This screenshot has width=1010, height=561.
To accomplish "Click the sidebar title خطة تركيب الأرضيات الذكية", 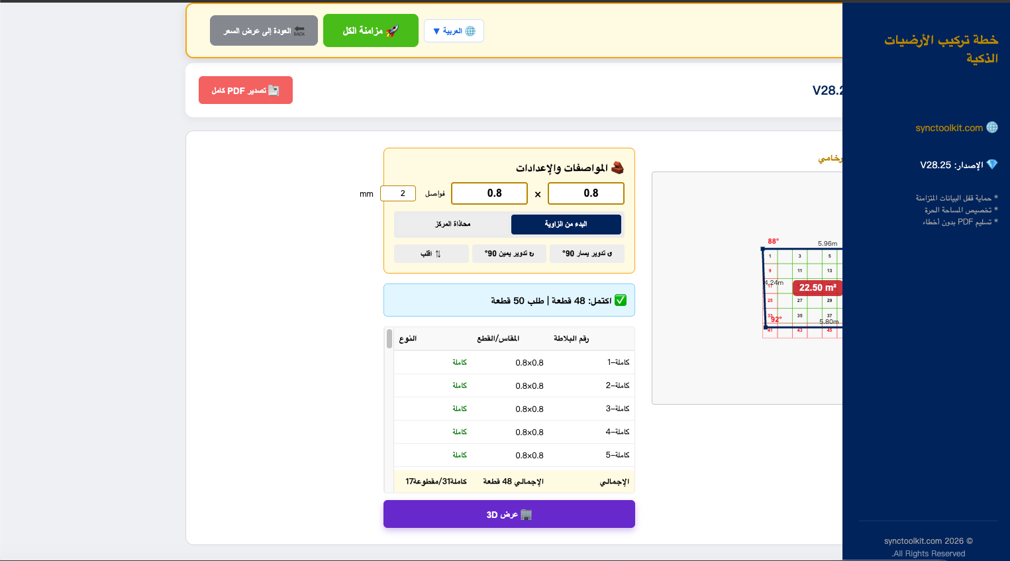I will coord(941,49).
